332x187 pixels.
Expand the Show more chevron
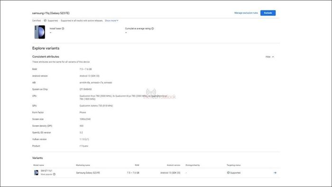(x=117, y=20)
